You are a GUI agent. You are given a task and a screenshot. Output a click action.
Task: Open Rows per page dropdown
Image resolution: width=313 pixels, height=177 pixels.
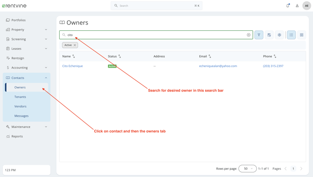coord(247,169)
